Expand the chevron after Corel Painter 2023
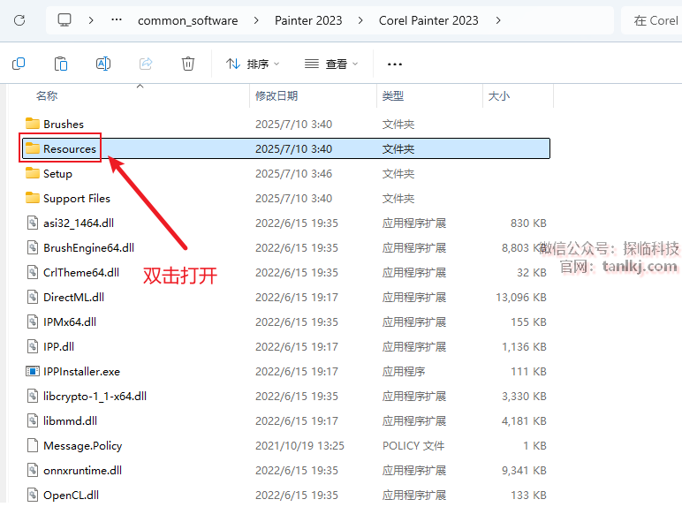 tap(498, 20)
